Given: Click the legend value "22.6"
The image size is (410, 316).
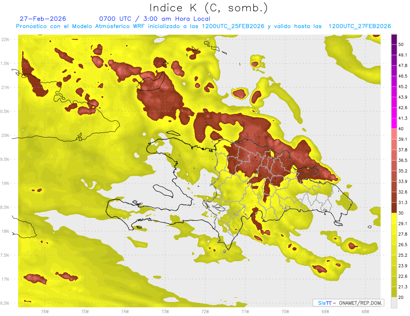Looking at the screenshot, I should pos(403,276).
